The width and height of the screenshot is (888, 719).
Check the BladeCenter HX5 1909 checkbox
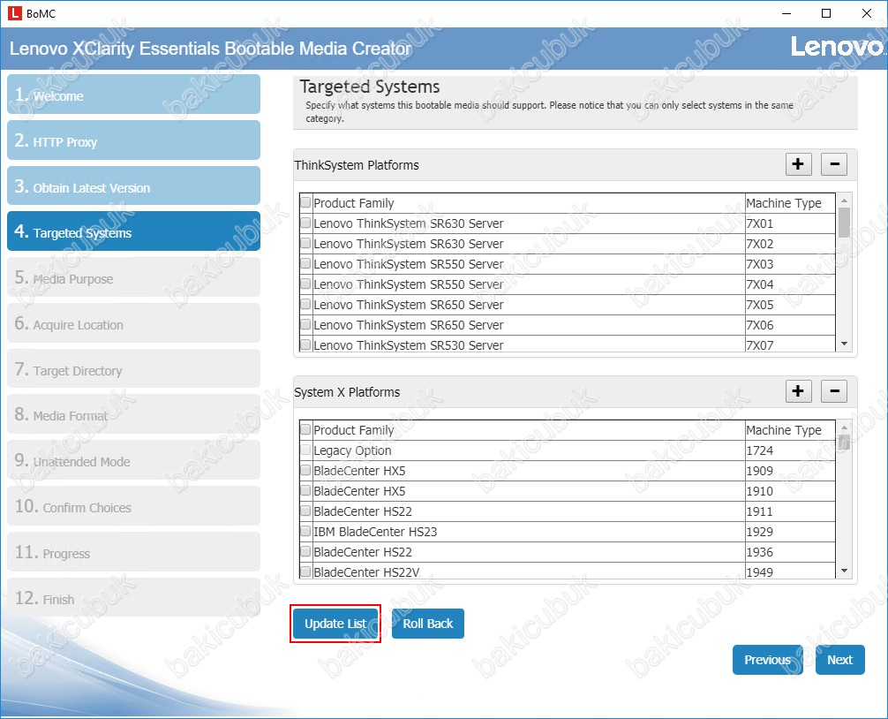pos(305,470)
